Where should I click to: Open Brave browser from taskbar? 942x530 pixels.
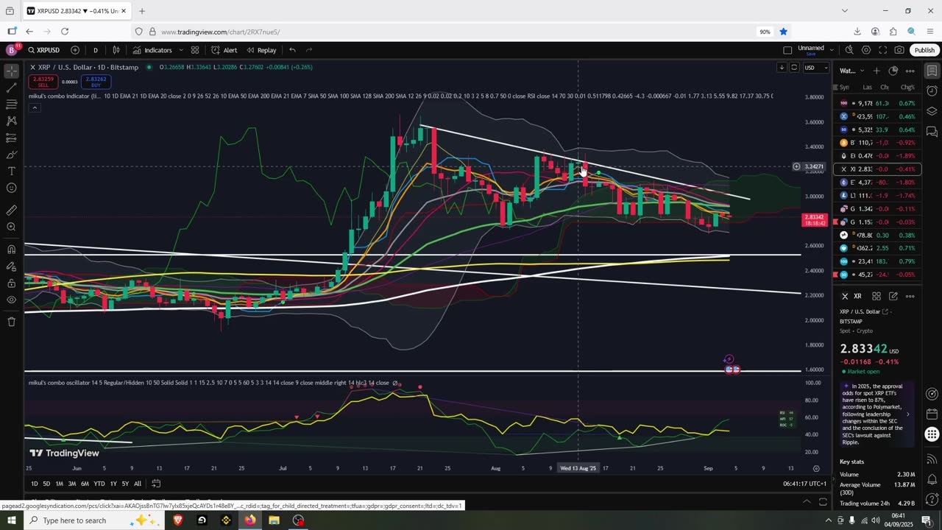click(x=177, y=520)
